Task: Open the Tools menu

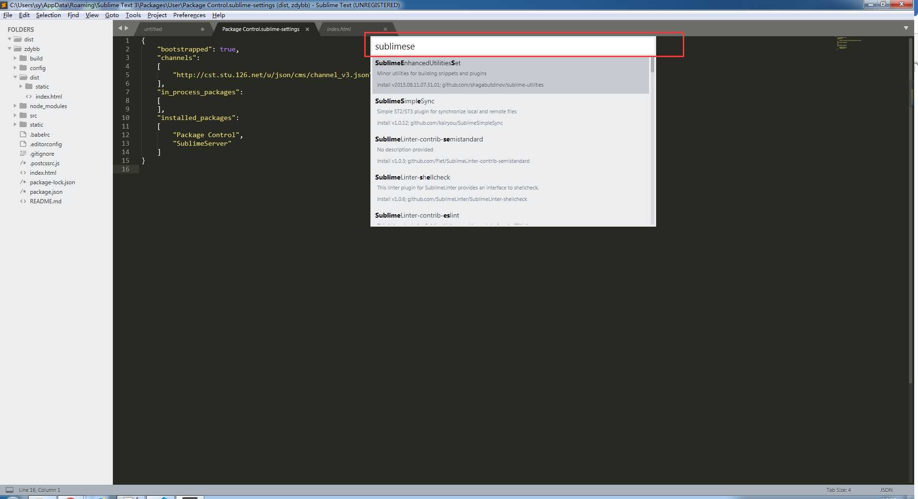Action: click(x=133, y=15)
